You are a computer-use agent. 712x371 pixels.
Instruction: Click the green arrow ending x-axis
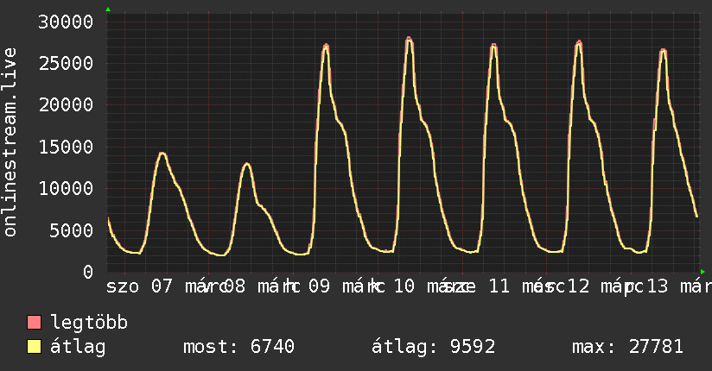click(x=702, y=272)
